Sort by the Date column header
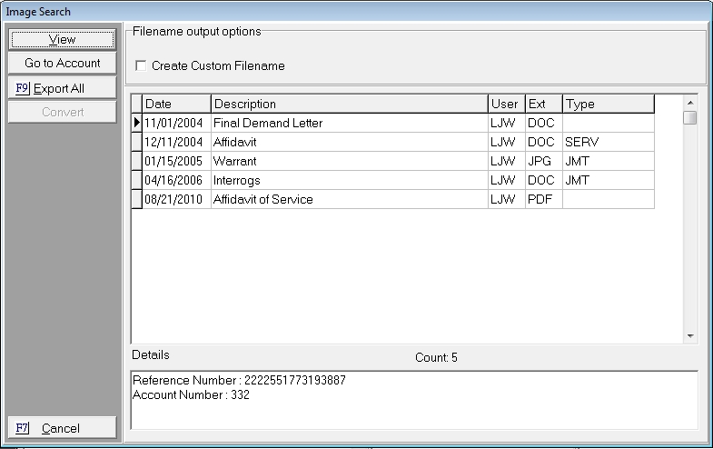Viewport: 713px width, 449px height. coord(176,104)
